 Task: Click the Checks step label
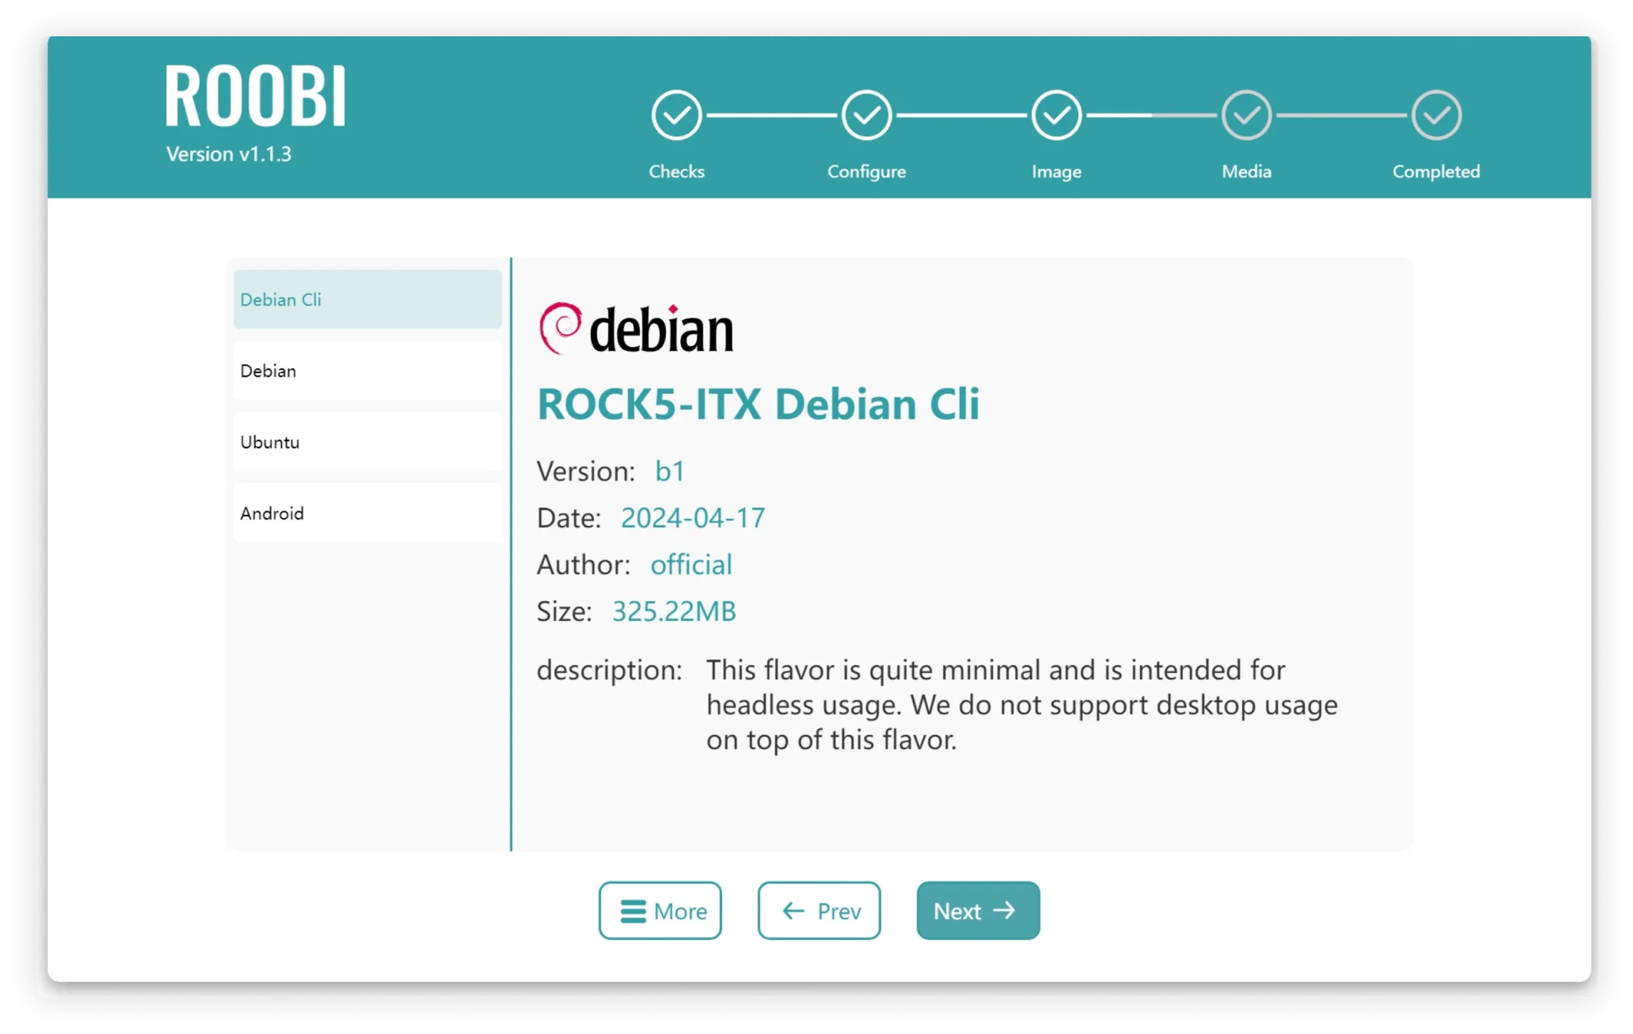[x=676, y=172]
